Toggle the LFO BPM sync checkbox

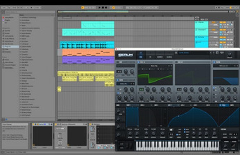pos(185,129)
